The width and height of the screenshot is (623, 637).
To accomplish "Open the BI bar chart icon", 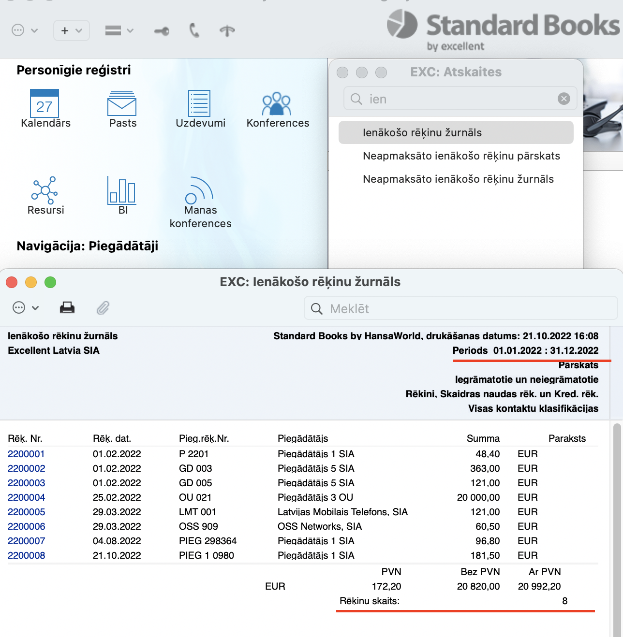I will point(122,189).
